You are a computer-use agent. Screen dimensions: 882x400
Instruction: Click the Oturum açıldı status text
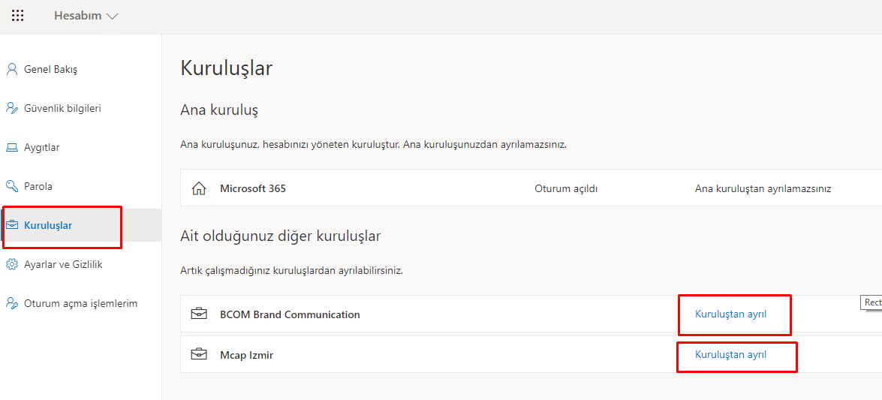click(566, 189)
